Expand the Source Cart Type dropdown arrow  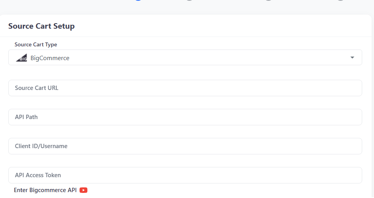352,58
